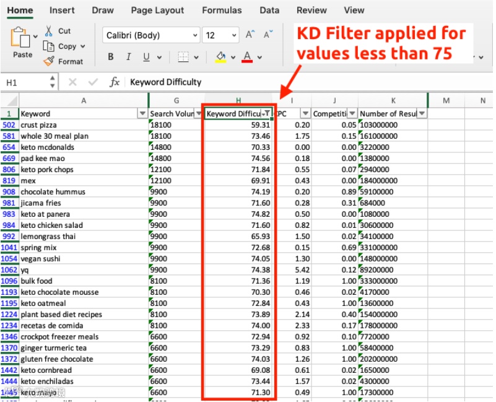Expand the ribbon overflow chevron
496x402 pixels.
tap(481, 57)
